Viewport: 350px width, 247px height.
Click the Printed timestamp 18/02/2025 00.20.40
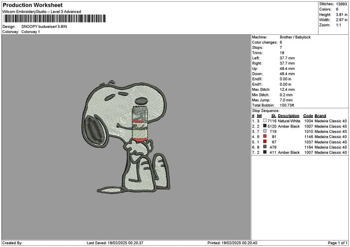tap(239, 243)
